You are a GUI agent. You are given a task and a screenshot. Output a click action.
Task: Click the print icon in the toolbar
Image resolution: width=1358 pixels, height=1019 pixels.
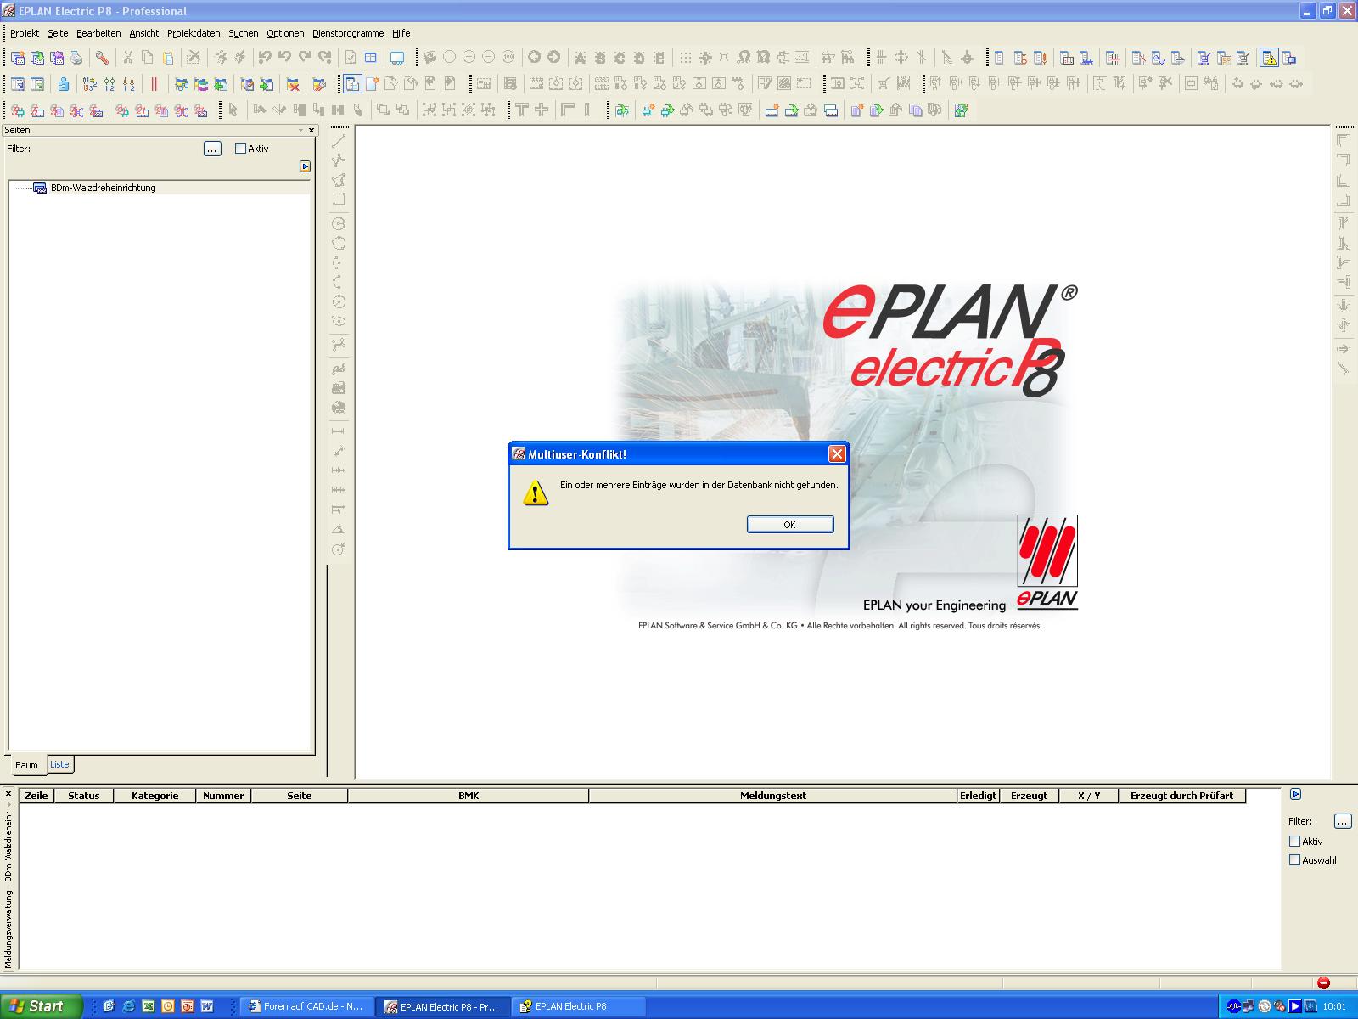[x=76, y=58]
